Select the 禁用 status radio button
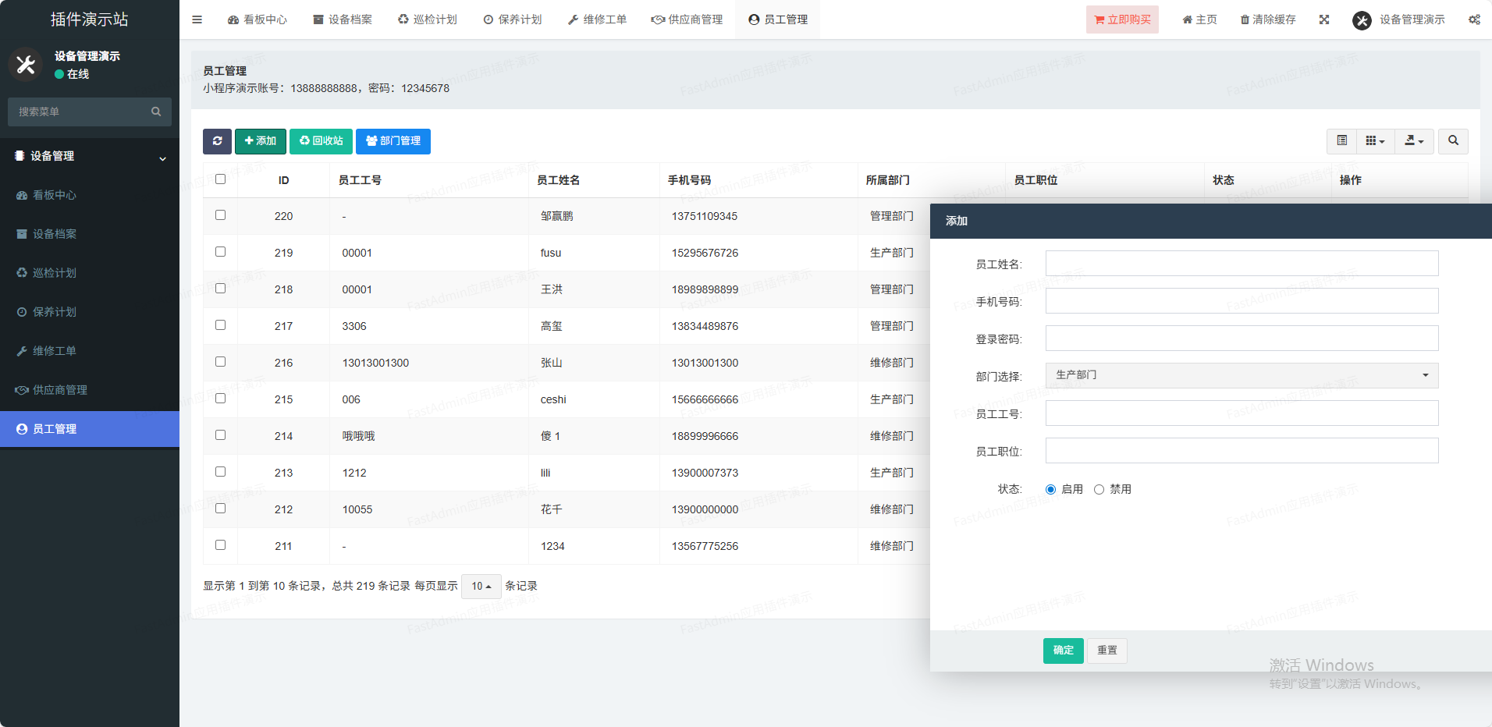 1099,490
